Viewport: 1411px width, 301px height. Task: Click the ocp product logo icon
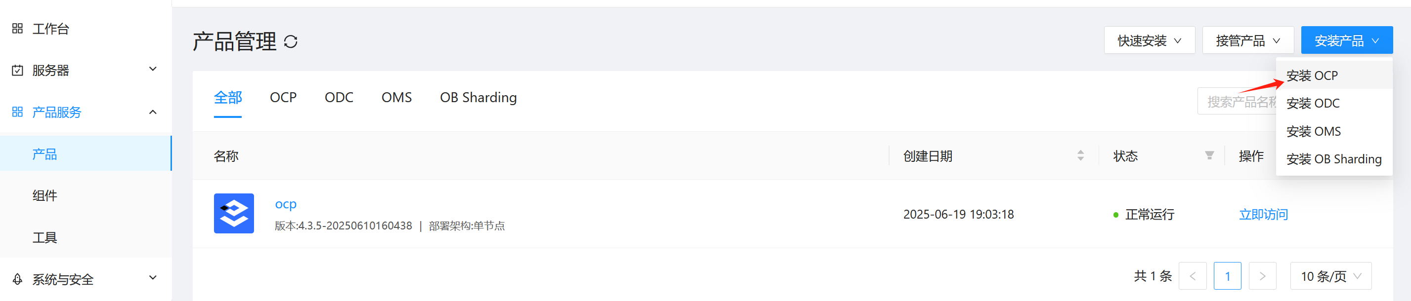(234, 214)
